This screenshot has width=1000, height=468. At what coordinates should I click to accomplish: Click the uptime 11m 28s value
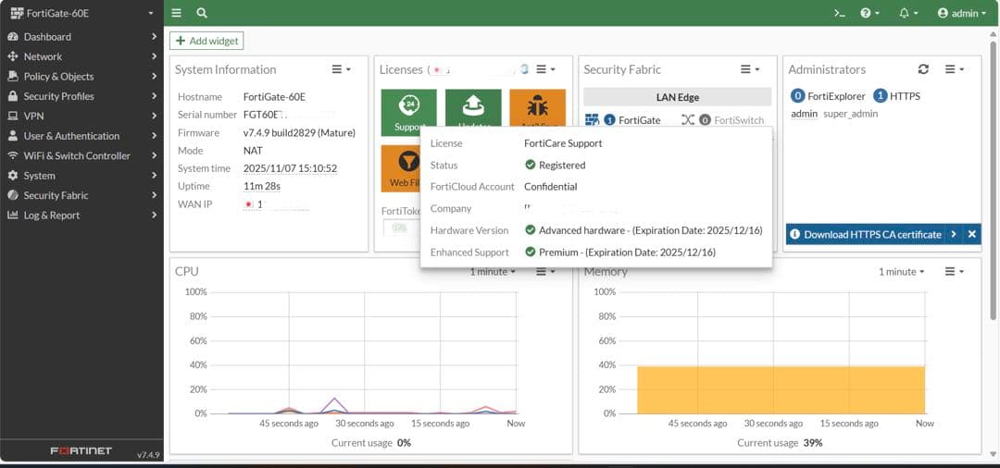pos(262,187)
